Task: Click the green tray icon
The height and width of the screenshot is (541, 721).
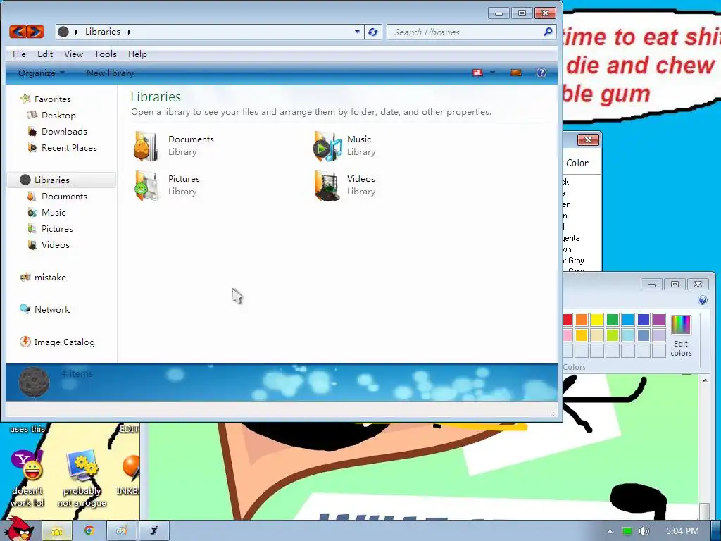Action: tap(627, 531)
